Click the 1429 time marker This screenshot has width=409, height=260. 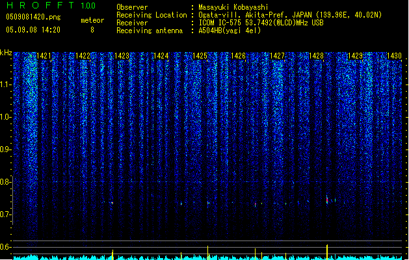coord(355,56)
